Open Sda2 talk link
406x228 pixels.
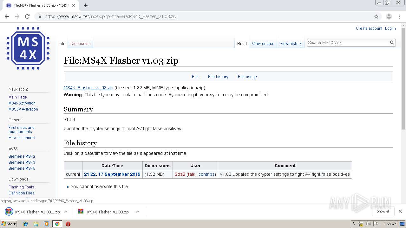click(x=192, y=174)
